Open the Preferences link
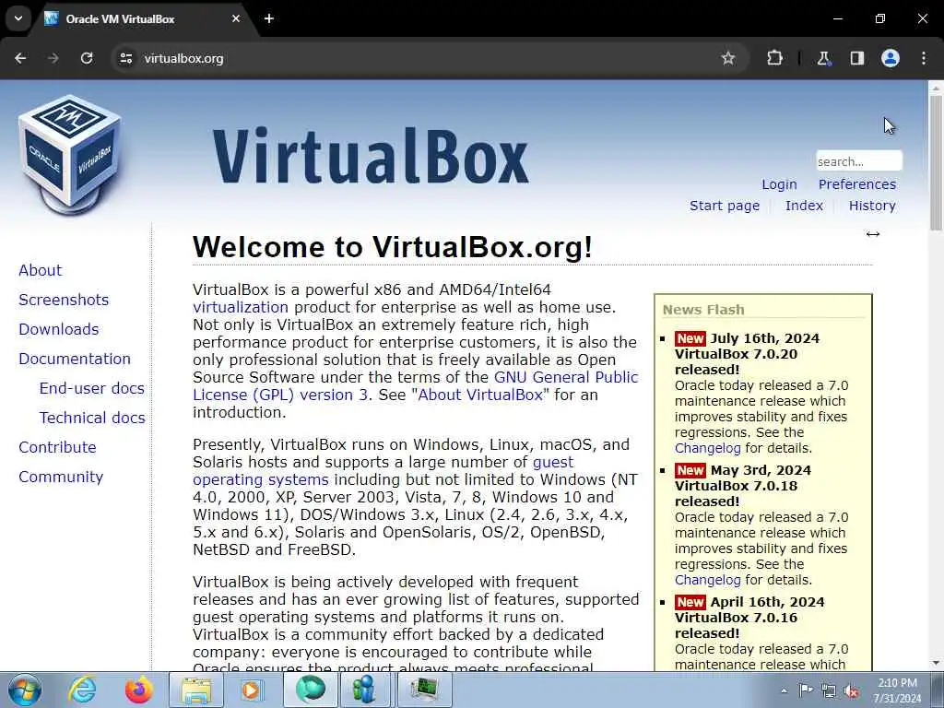The height and width of the screenshot is (708, 944). 856,184
